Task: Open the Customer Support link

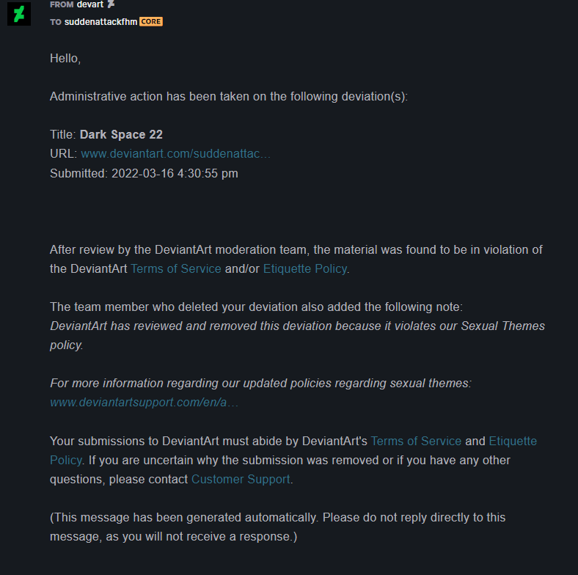Action: coord(241,479)
